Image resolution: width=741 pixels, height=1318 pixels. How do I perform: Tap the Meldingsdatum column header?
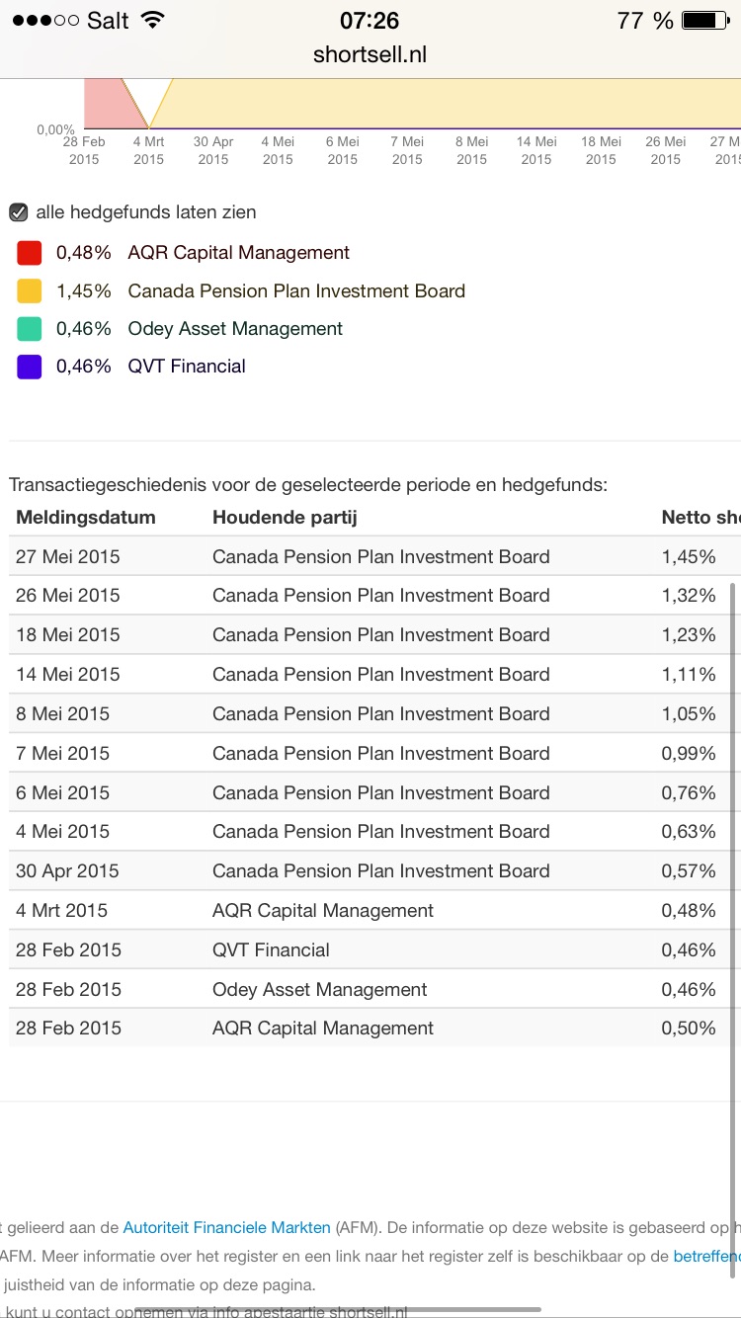click(85, 517)
